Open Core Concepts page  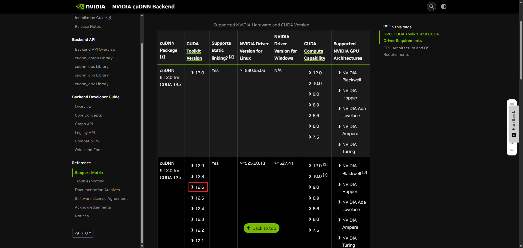(88, 115)
